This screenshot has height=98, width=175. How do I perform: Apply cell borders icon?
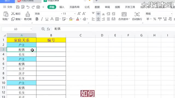[57, 19]
